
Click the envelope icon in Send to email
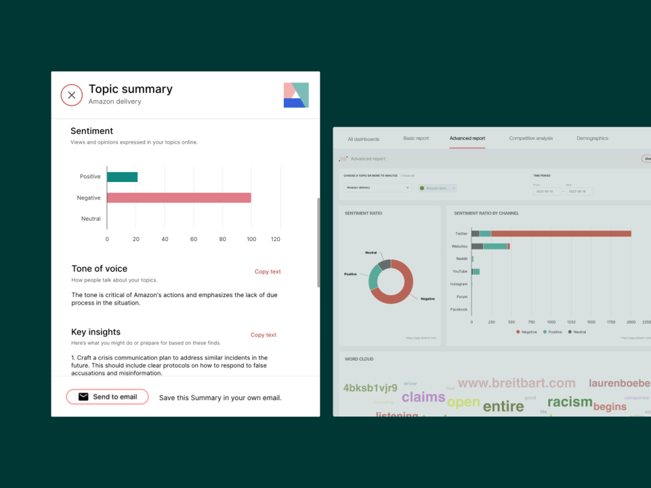(x=83, y=396)
